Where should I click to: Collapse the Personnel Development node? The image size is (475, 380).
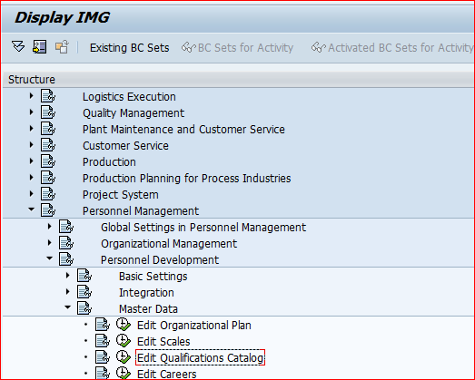coord(49,258)
